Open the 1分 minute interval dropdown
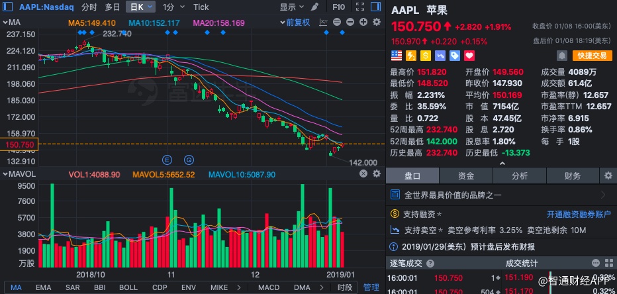The width and height of the screenshot is (617, 294). tap(173, 7)
